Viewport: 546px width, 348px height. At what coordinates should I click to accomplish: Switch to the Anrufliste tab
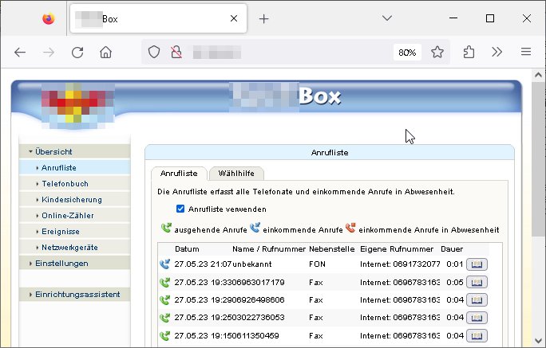pos(179,174)
